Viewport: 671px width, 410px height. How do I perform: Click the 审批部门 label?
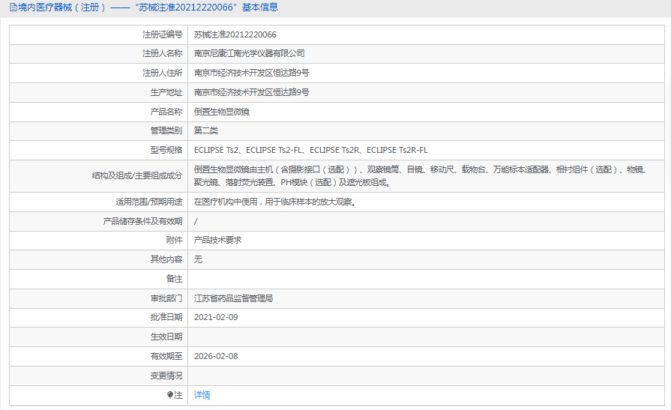pyautogui.click(x=166, y=298)
